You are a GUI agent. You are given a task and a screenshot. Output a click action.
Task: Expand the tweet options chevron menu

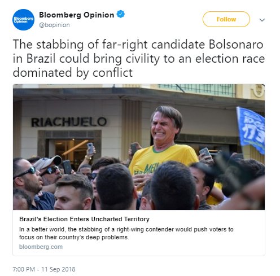pos(262,20)
